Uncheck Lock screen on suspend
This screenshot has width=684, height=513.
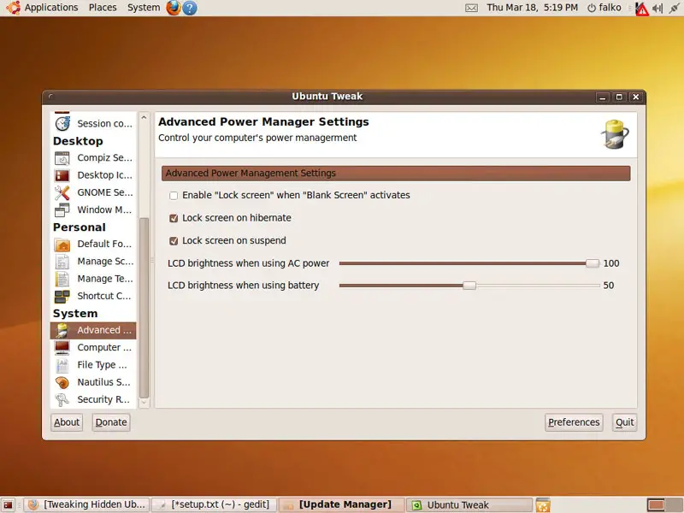174,241
